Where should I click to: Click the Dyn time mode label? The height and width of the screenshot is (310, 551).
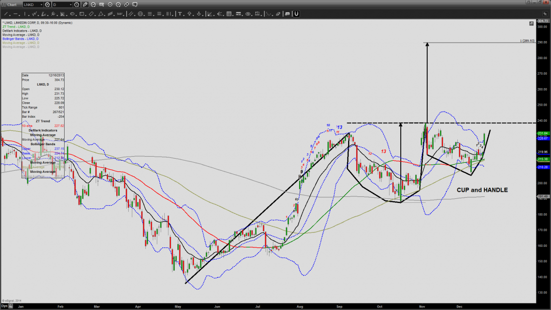tap(4, 305)
